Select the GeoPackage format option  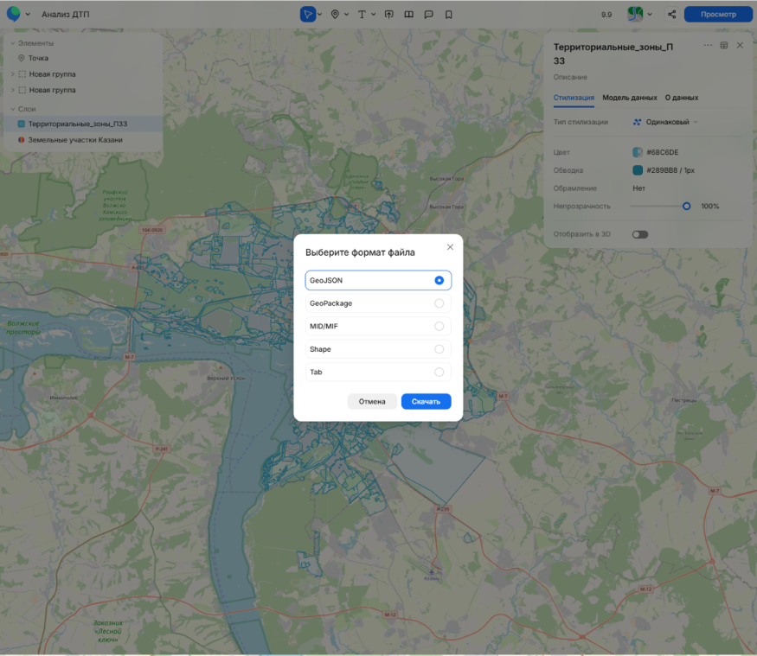378,303
